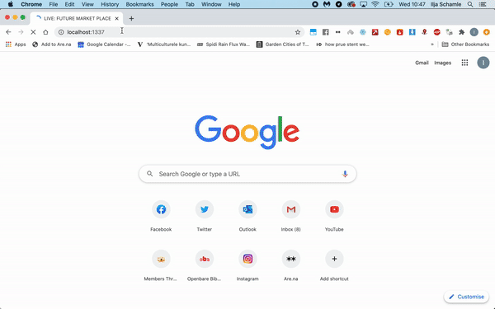Bookmark this page with the star icon
Screen dimensions: 495x309
point(297,32)
